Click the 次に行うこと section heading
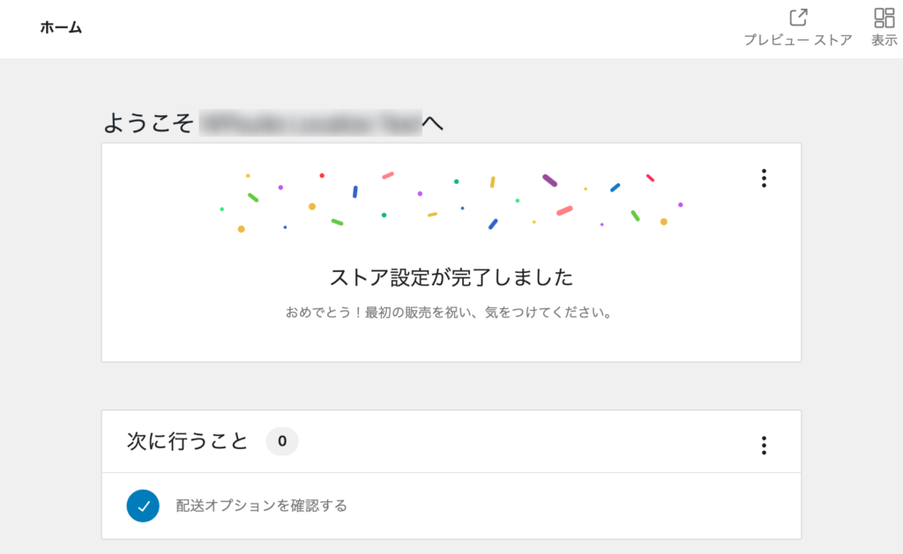Image resolution: width=903 pixels, height=554 pixels. click(188, 441)
